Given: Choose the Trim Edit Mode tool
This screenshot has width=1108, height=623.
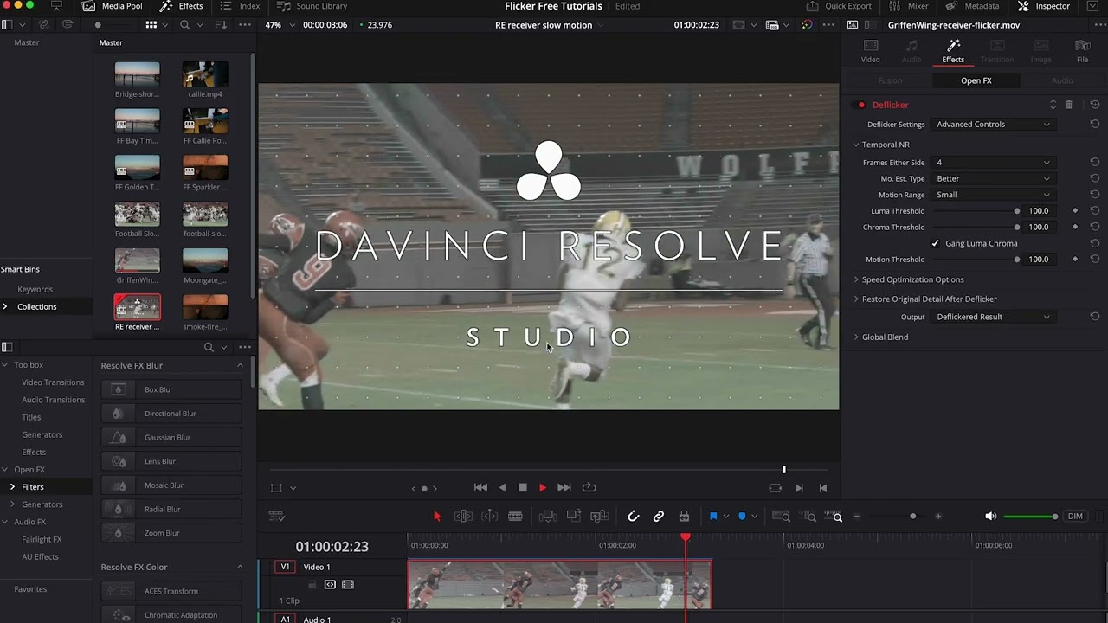Looking at the screenshot, I should [463, 517].
